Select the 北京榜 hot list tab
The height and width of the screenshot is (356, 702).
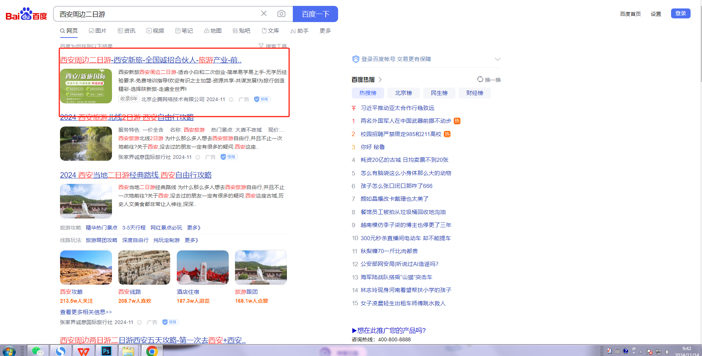pos(403,93)
